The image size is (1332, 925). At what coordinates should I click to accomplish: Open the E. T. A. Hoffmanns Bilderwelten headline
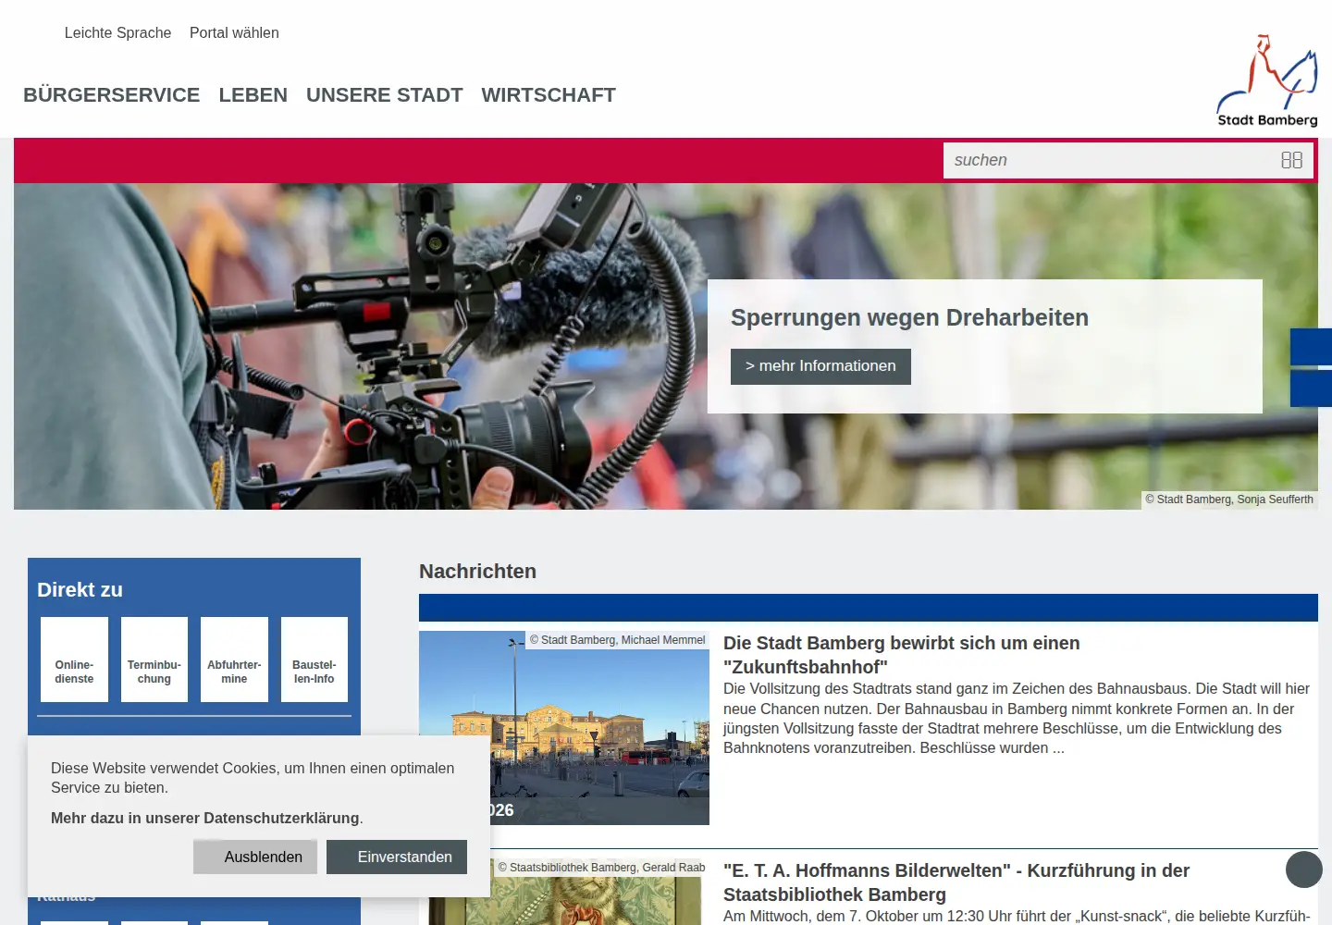956,882
